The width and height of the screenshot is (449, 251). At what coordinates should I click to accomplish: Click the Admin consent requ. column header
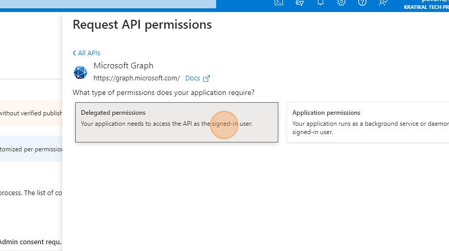click(x=31, y=242)
